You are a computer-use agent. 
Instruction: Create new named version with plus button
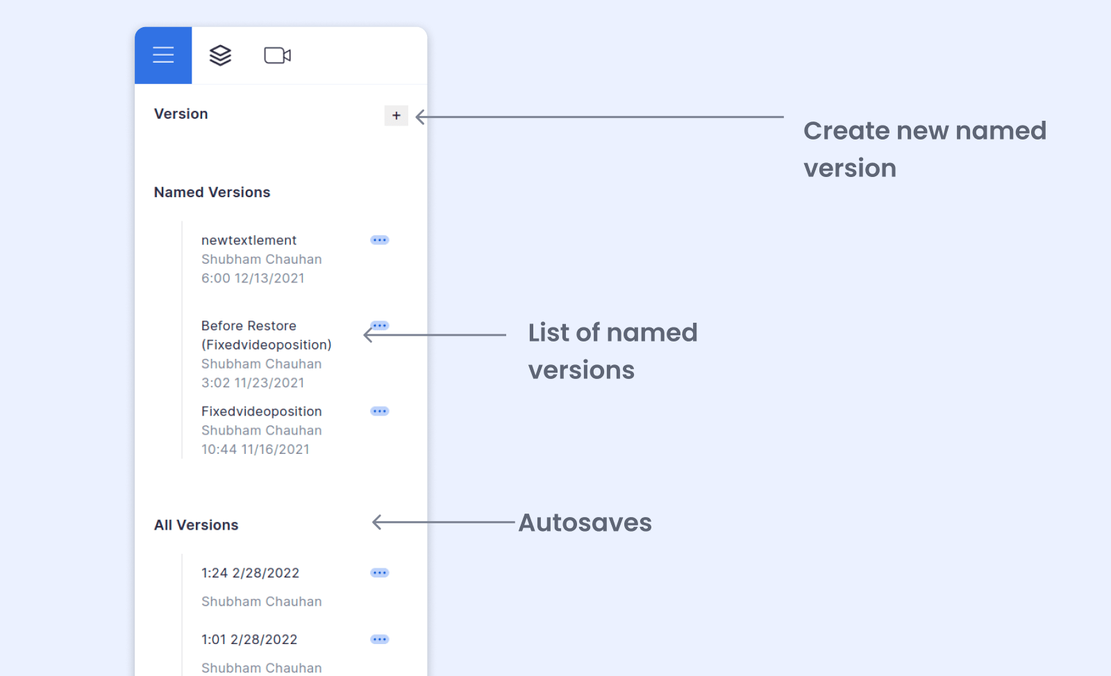tap(396, 116)
